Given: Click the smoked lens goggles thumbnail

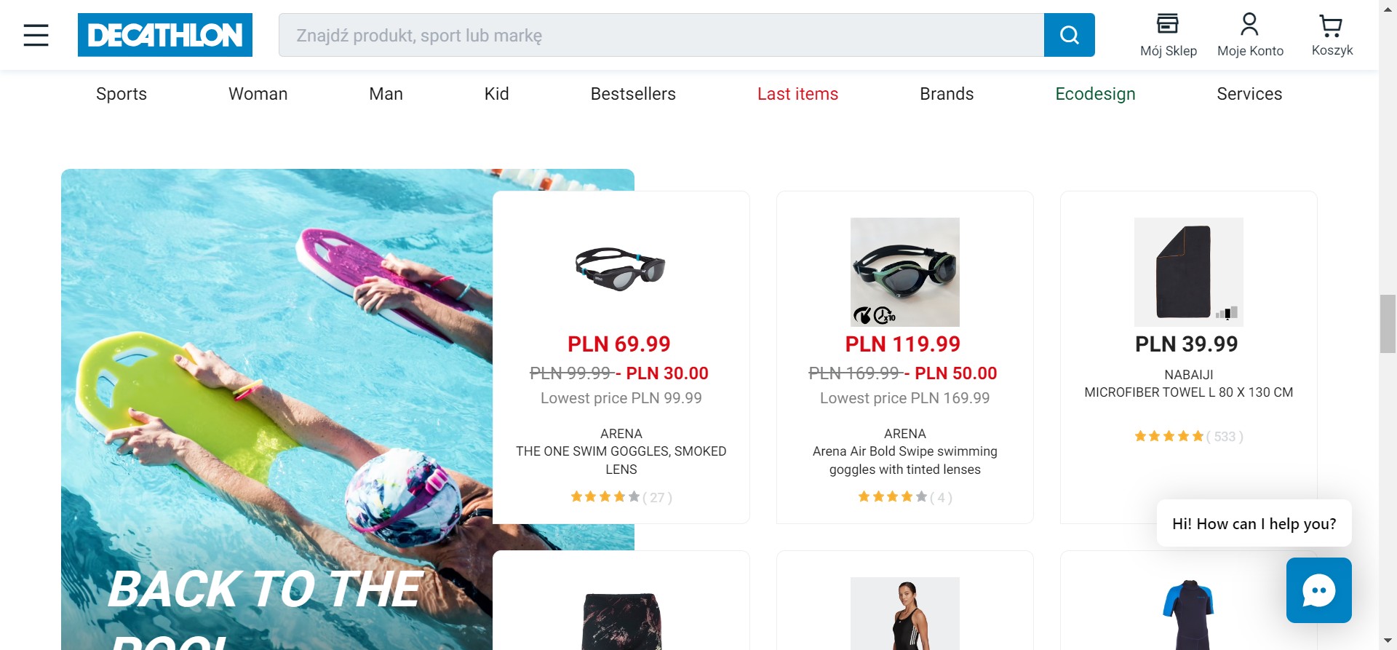Looking at the screenshot, I should point(621,269).
